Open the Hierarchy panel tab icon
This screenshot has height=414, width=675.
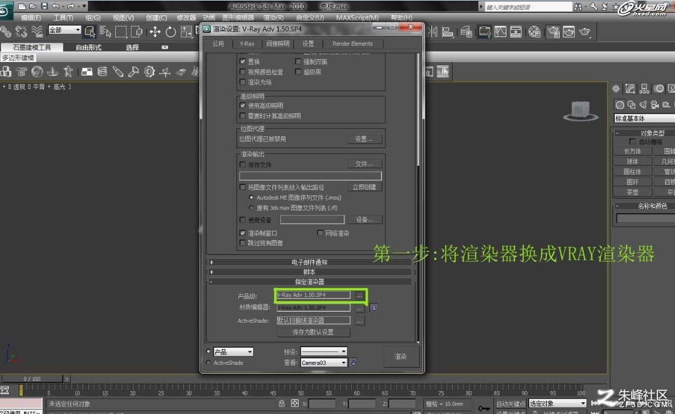(x=645, y=89)
